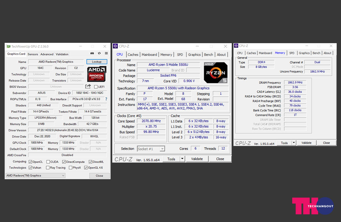Toggle the UEFI checkbox

(x=96, y=87)
